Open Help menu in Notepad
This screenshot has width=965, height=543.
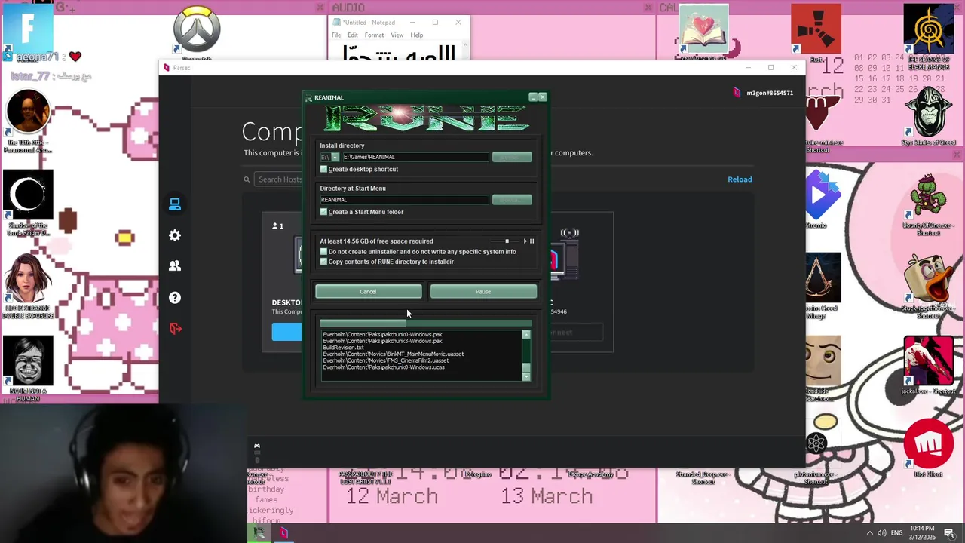tap(416, 35)
